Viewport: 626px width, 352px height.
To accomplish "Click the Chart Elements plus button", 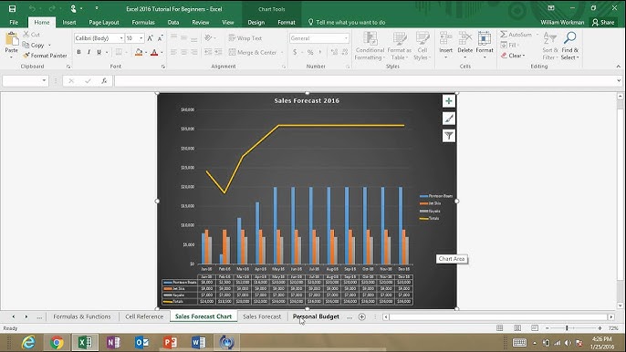I will click(449, 101).
